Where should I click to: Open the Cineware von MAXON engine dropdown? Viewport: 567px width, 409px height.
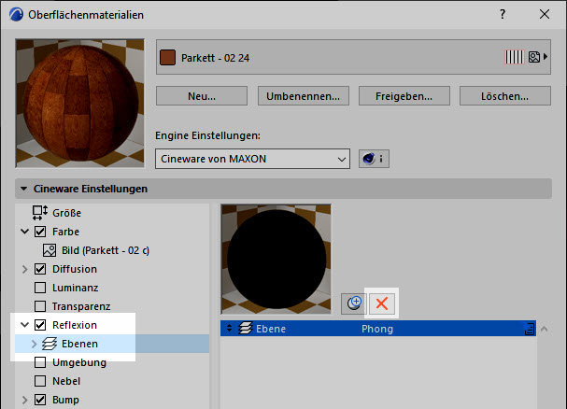pyautogui.click(x=252, y=159)
